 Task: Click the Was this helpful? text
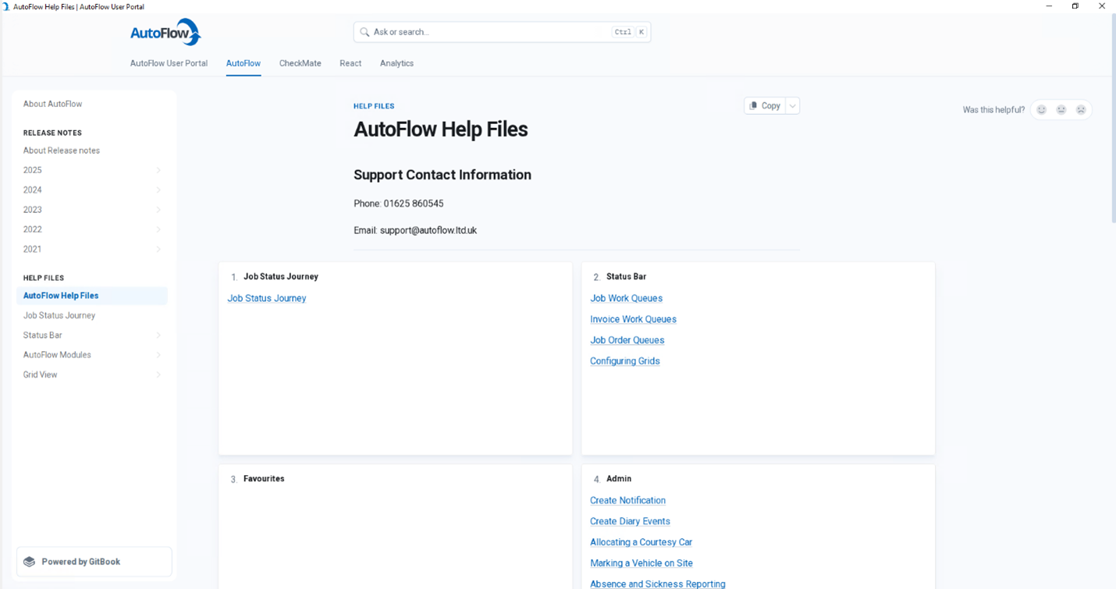(x=993, y=110)
